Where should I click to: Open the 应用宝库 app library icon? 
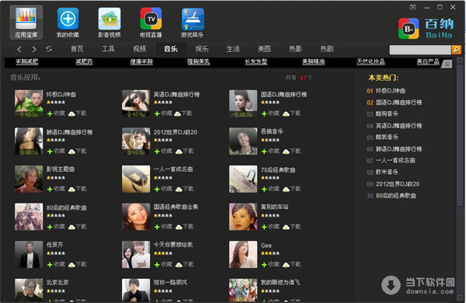tap(26, 23)
